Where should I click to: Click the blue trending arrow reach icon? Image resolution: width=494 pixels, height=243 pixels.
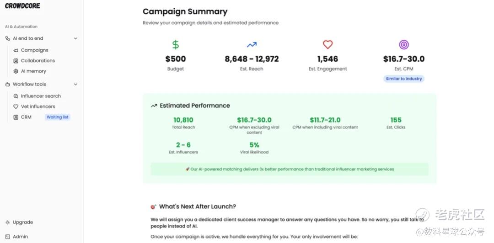coord(252,45)
